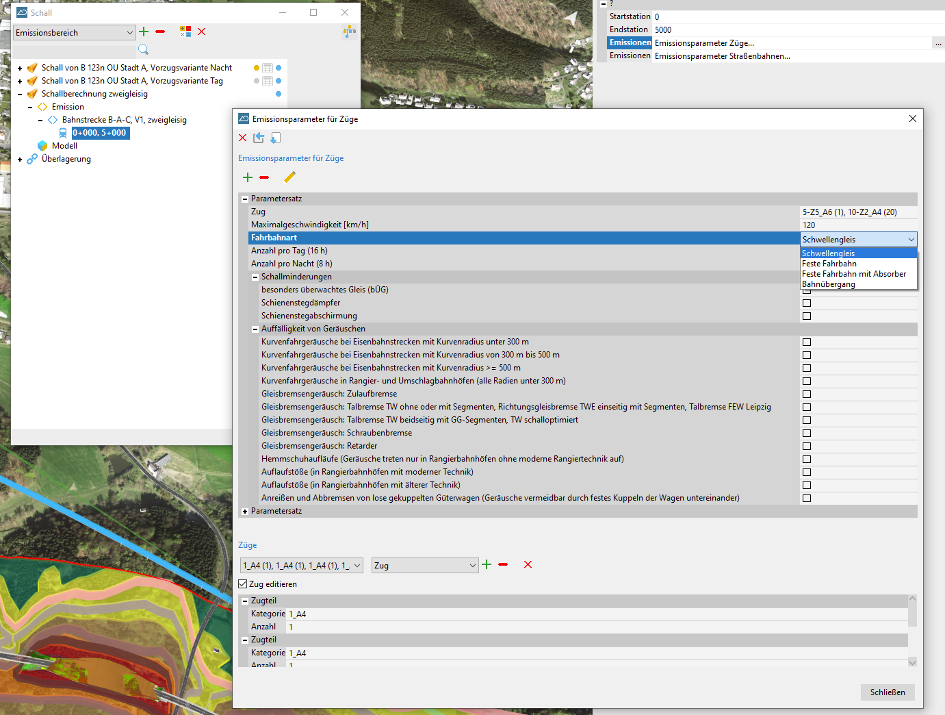Click the yellow pencil edit icon
Image resolution: width=945 pixels, height=715 pixels.
(x=289, y=177)
